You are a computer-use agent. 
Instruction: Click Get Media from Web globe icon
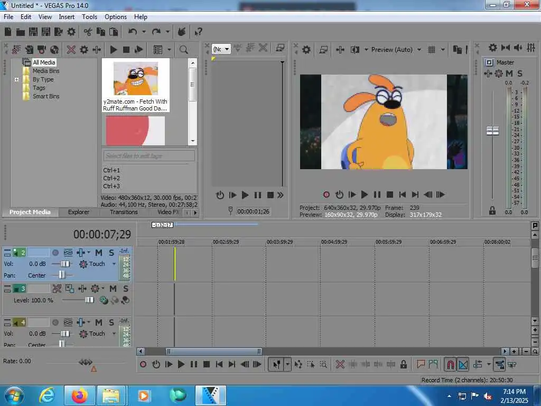tap(54, 50)
